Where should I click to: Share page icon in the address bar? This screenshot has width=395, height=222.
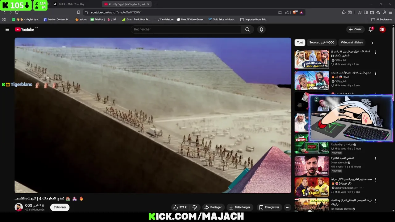pyautogui.click(x=287, y=12)
